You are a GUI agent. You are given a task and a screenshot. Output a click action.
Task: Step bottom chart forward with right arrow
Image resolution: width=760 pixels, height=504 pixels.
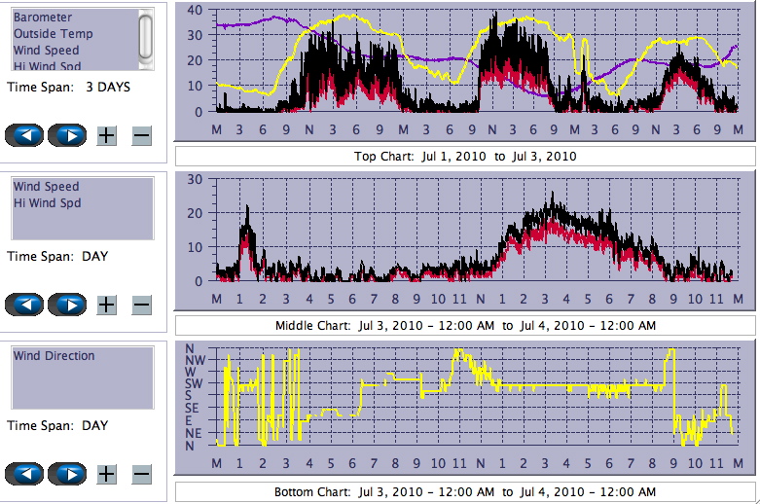(x=67, y=474)
